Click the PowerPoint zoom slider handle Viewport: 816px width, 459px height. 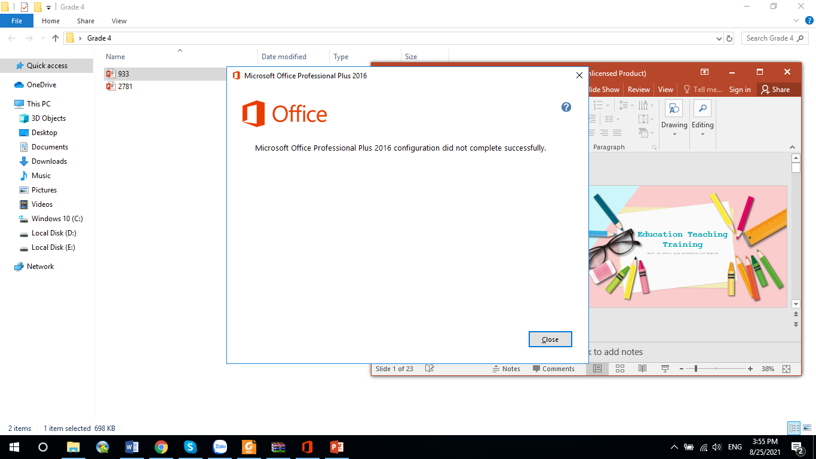[x=696, y=369]
